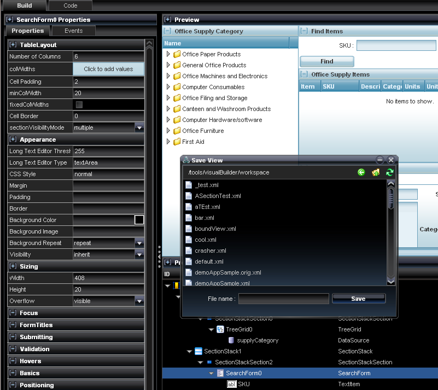Expand the Office Filing and Storage node
Viewport: 438px width, 390px height.
168,98
